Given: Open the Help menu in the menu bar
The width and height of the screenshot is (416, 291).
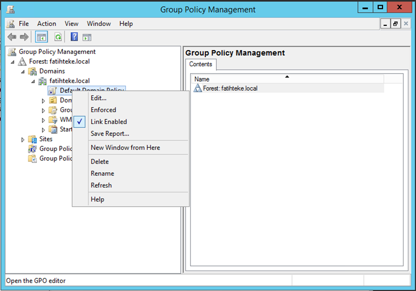Looking at the screenshot, I should pos(126,24).
